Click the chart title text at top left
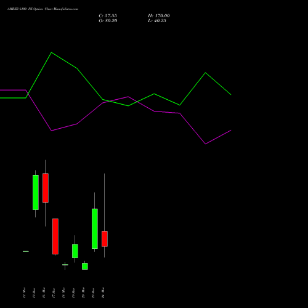 click(x=43, y=9)
